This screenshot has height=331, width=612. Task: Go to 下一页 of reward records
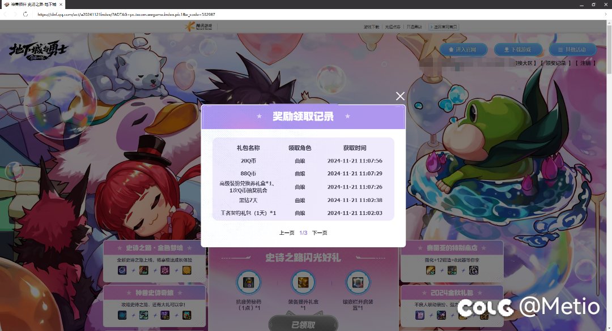320,233
